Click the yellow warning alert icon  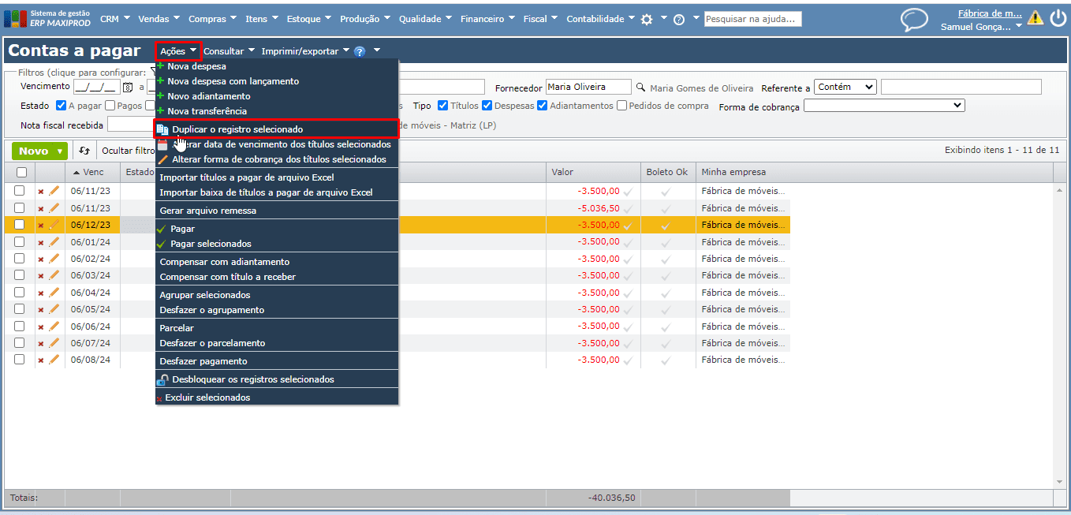[1035, 19]
